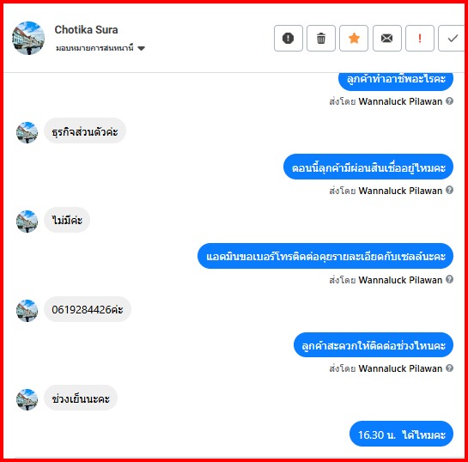Click help icon under phone number request message
Viewport: 468px width, 462px height.
click(449, 279)
